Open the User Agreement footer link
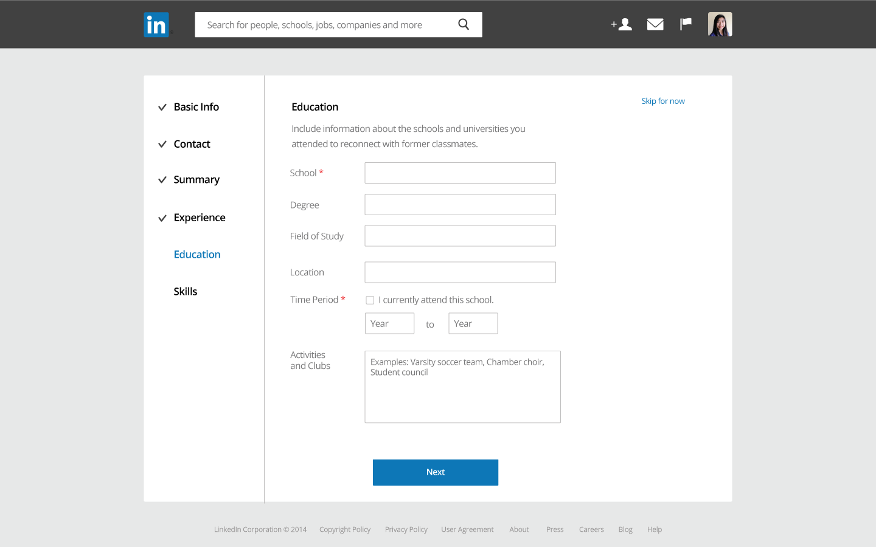The width and height of the screenshot is (876, 547). point(467,529)
